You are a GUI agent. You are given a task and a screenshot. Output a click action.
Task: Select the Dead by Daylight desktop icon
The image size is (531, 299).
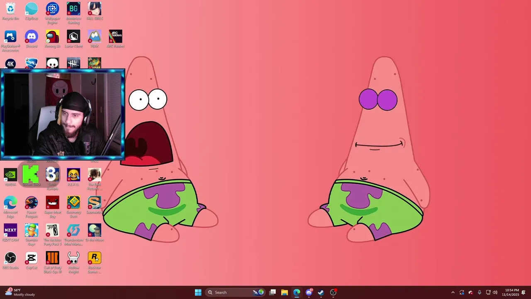pos(73,64)
